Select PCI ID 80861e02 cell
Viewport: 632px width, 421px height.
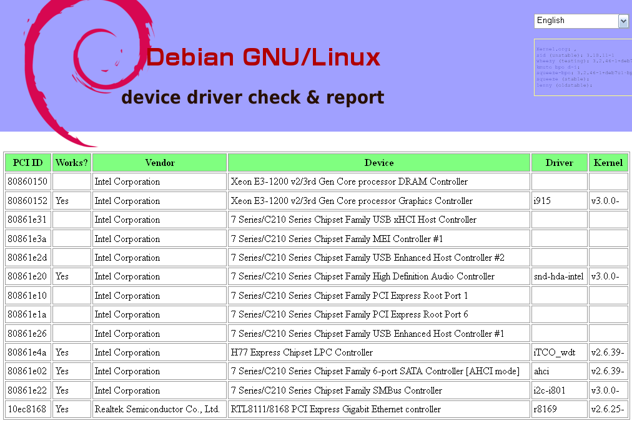pos(28,371)
